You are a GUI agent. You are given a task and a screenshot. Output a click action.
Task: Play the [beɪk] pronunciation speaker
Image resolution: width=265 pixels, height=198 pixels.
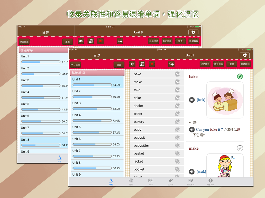tap(192, 100)
